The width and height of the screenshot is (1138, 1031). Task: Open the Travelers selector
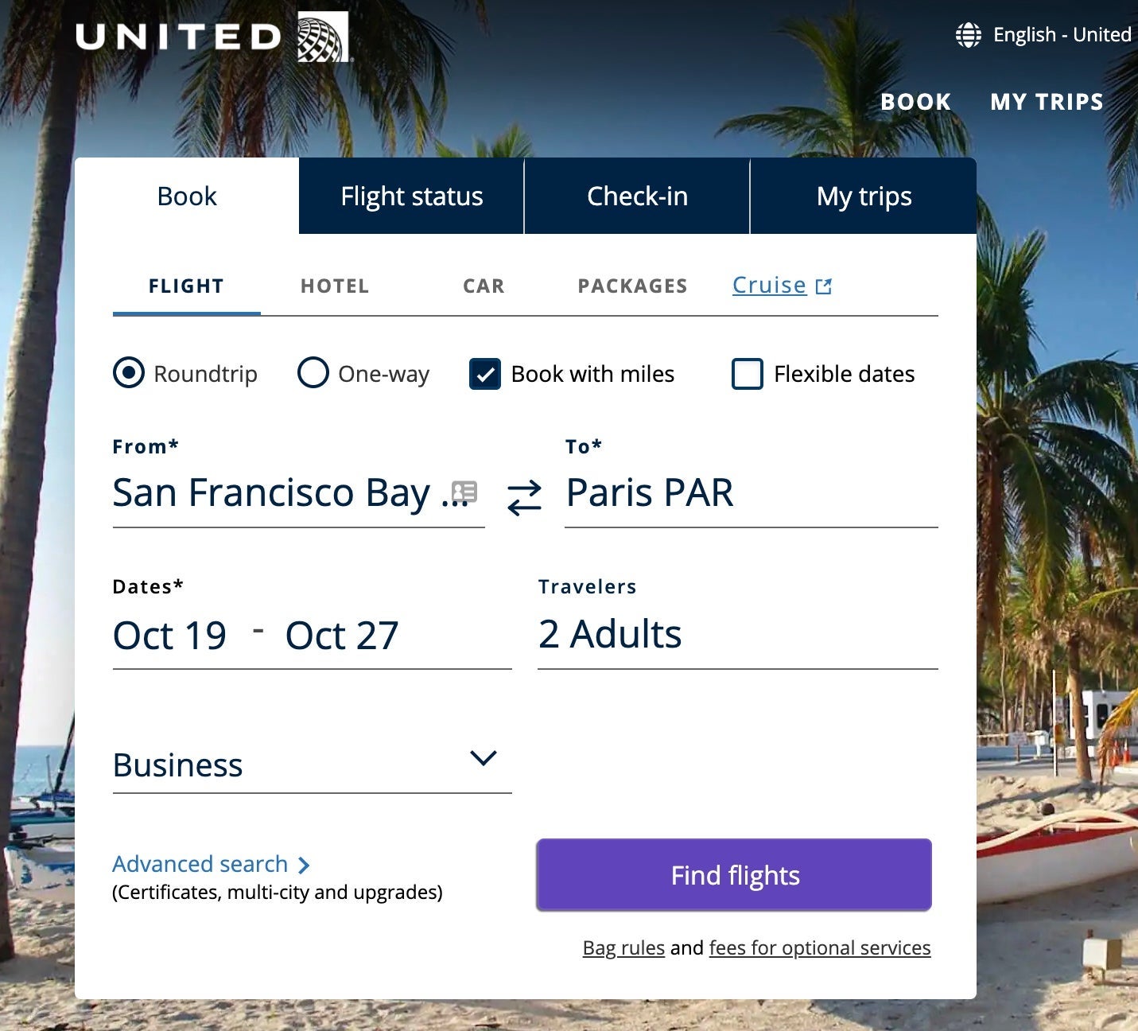609,633
